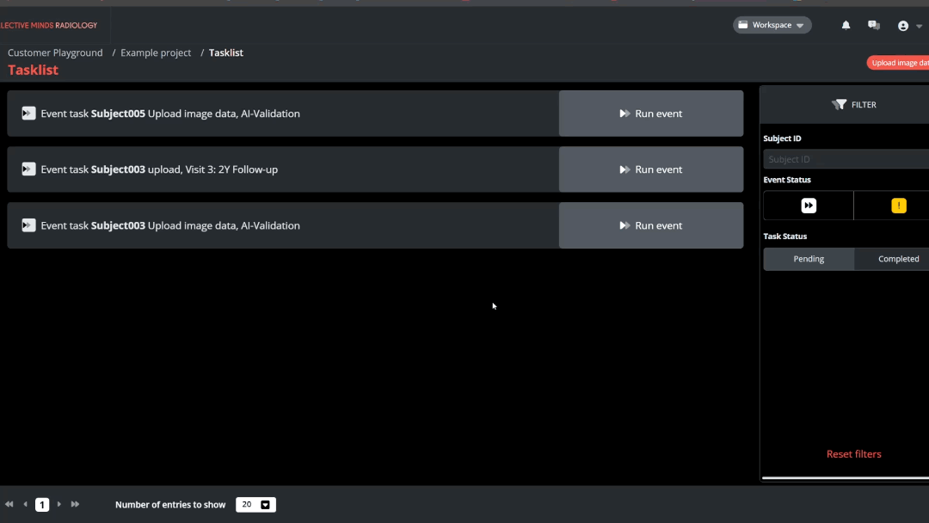This screenshot has height=523, width=929.
Task: Expand the user account menu arrow
Action: tap(919, 27)
